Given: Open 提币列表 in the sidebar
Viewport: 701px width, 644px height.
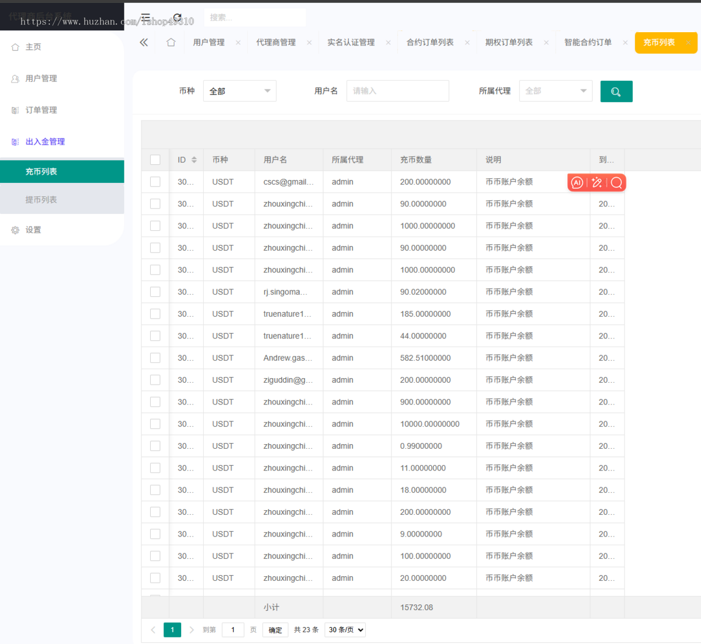Looking at the screenshot, I should tap(62, 200).
